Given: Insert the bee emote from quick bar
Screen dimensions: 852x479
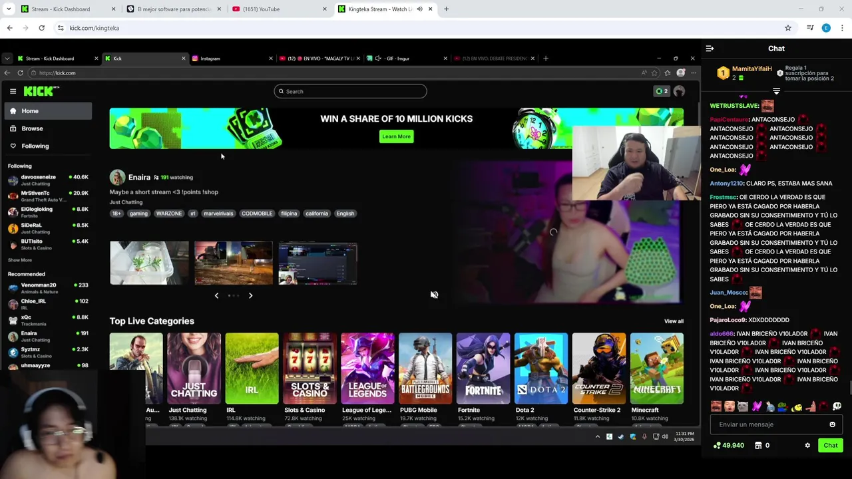Looking at the screenshot, I should coord(797,406).
